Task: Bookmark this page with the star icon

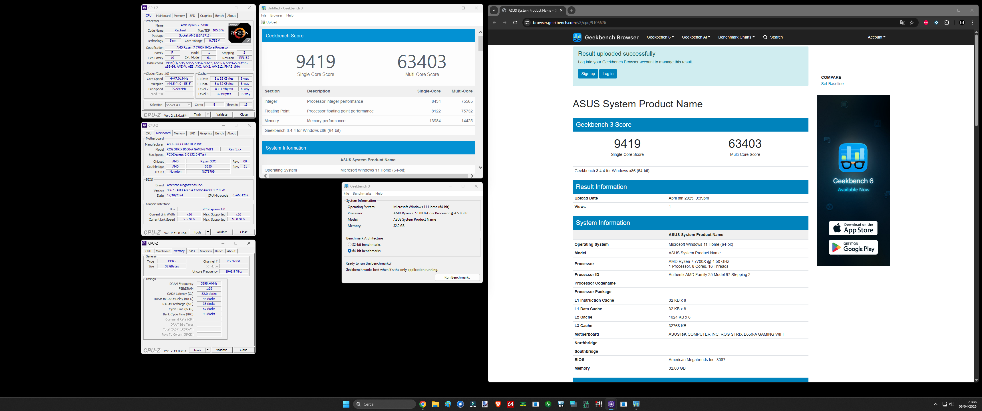Action: (x=912, y=23)
